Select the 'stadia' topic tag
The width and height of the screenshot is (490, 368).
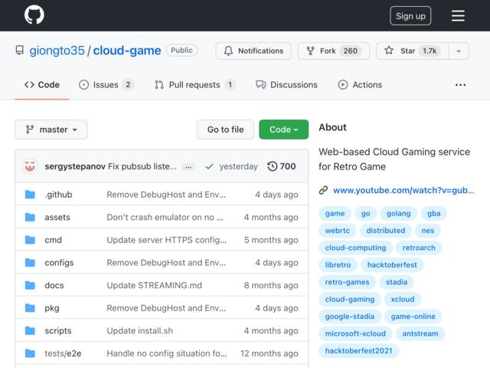(x=397, y=282)
